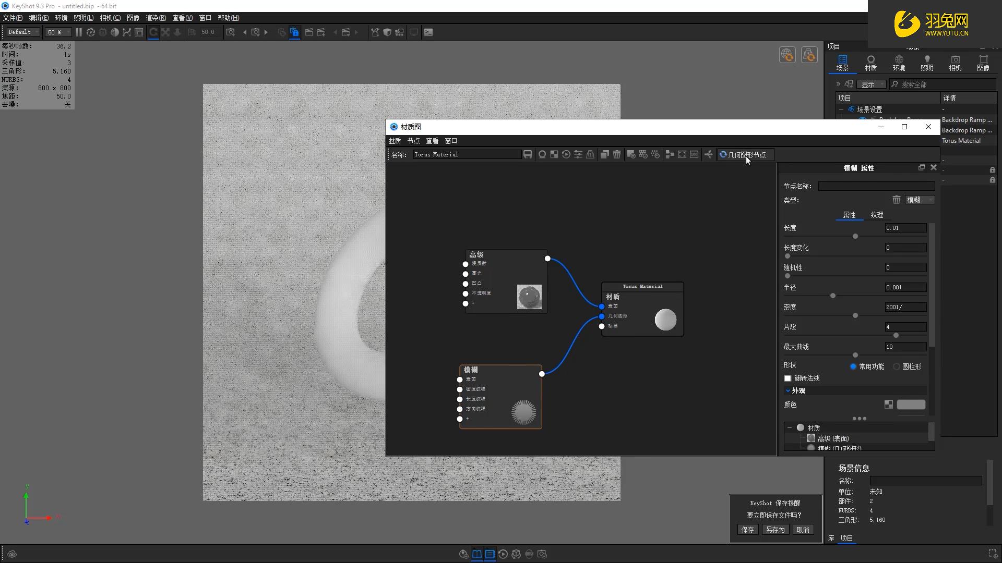Open the 节点 menu in the material graph

coord(413,141)
